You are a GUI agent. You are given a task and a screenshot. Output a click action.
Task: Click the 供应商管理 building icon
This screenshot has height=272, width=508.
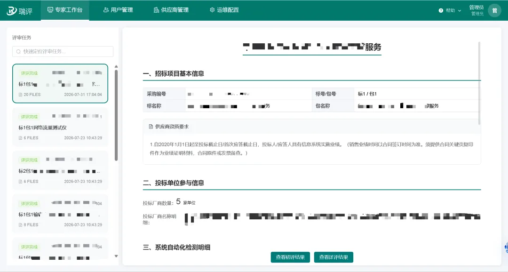[156, 10]
